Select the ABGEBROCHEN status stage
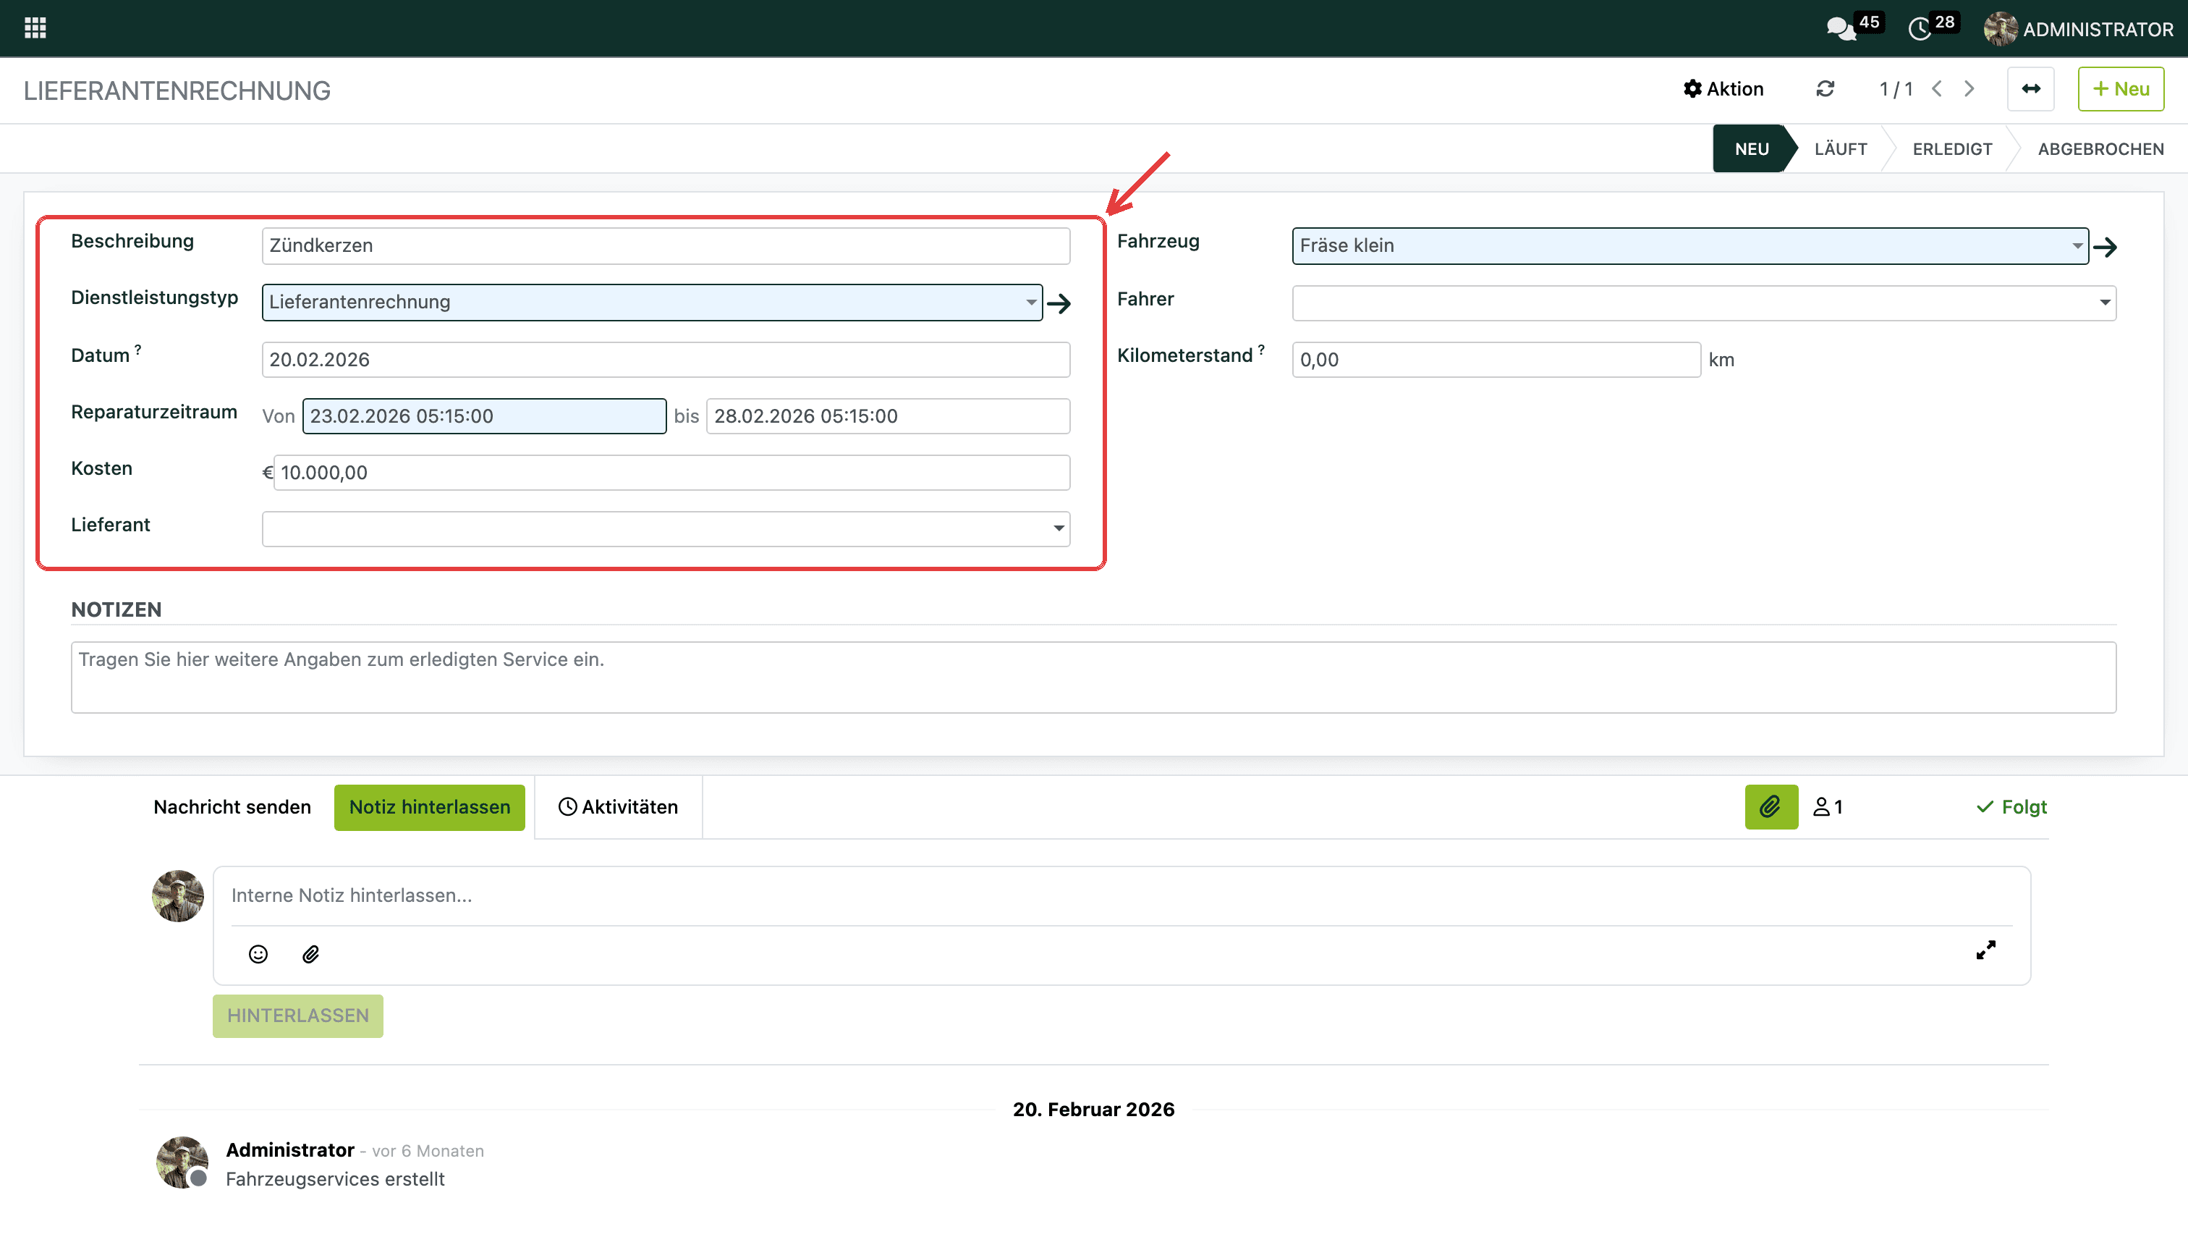2188x1245 pixels. pos(2101,149)
